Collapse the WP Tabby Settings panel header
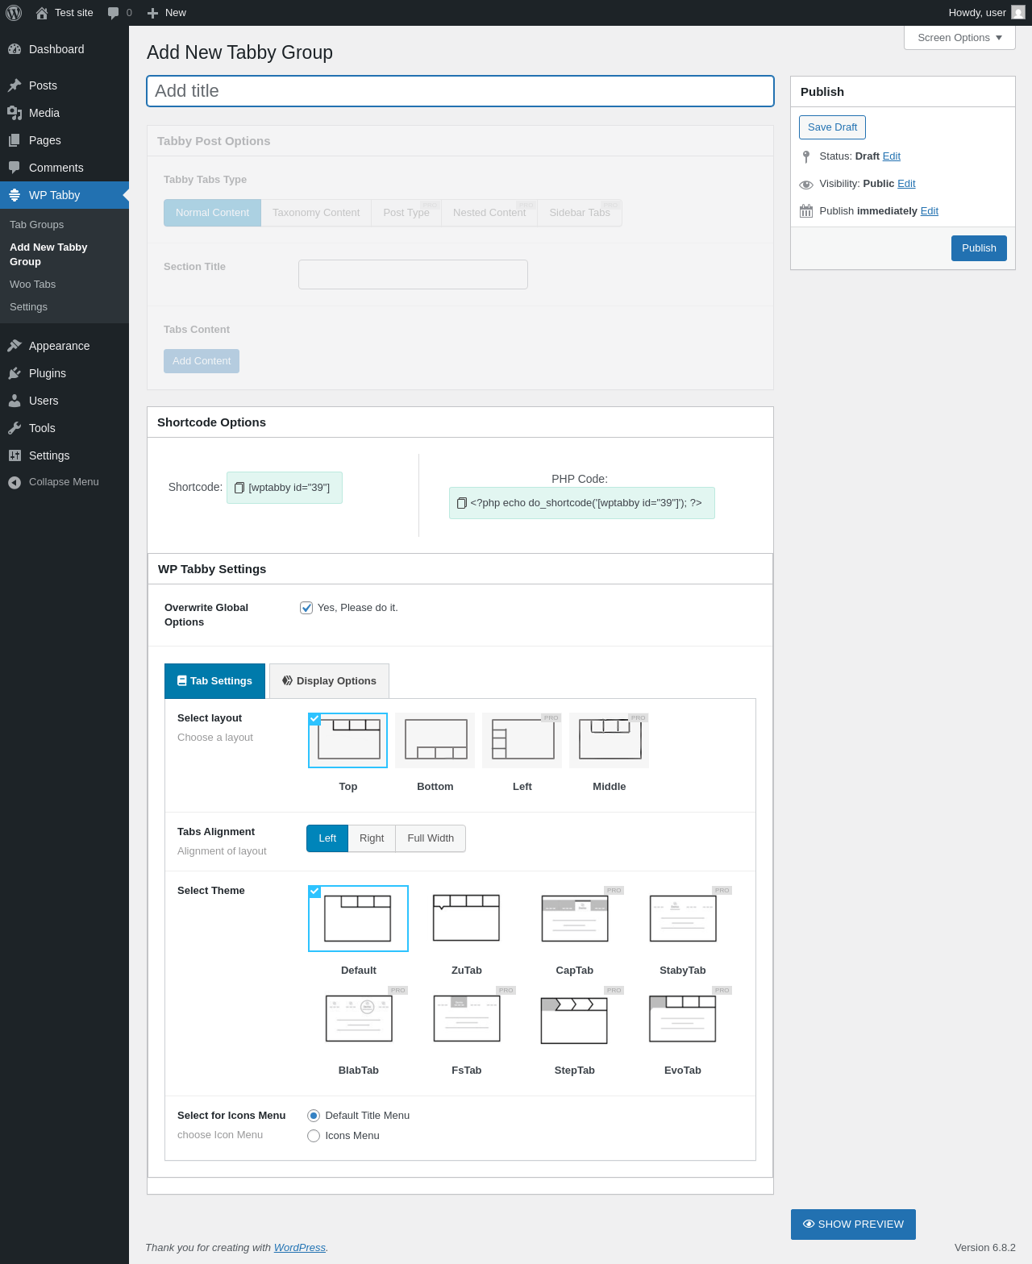The image size is (1032, 1264). tap(460, 569)
